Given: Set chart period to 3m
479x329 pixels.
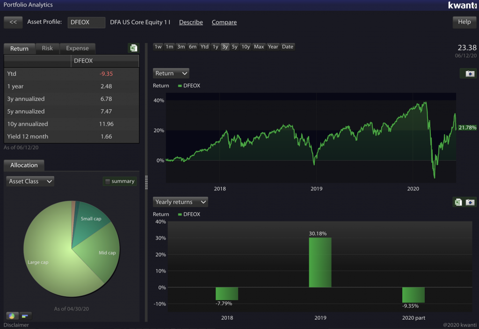Looking at the screenshot, I should (181, 47).
